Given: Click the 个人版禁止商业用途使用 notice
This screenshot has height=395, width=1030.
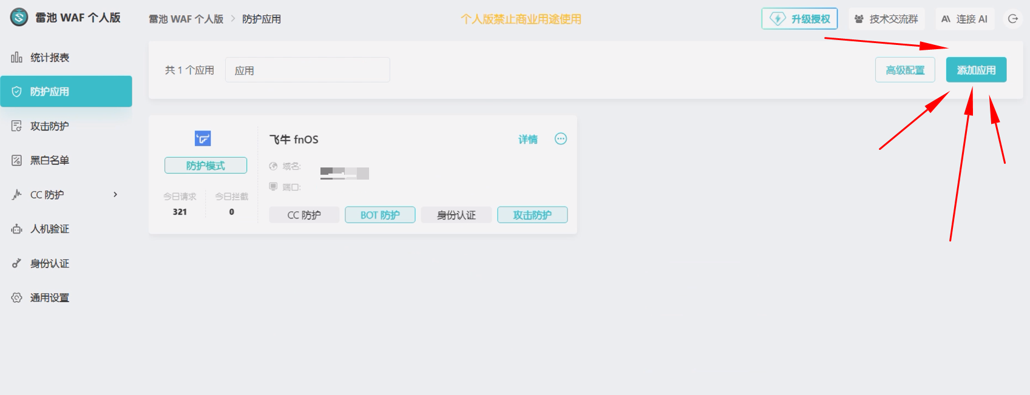Looking at the screenshot, I should (521, 19).
